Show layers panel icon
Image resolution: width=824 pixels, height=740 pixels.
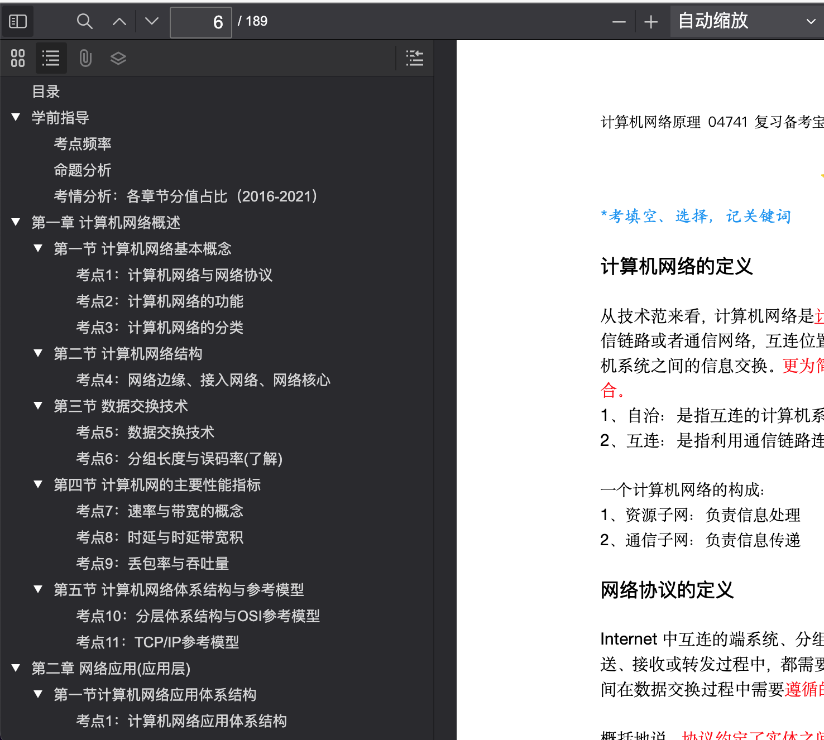(118, 58)
